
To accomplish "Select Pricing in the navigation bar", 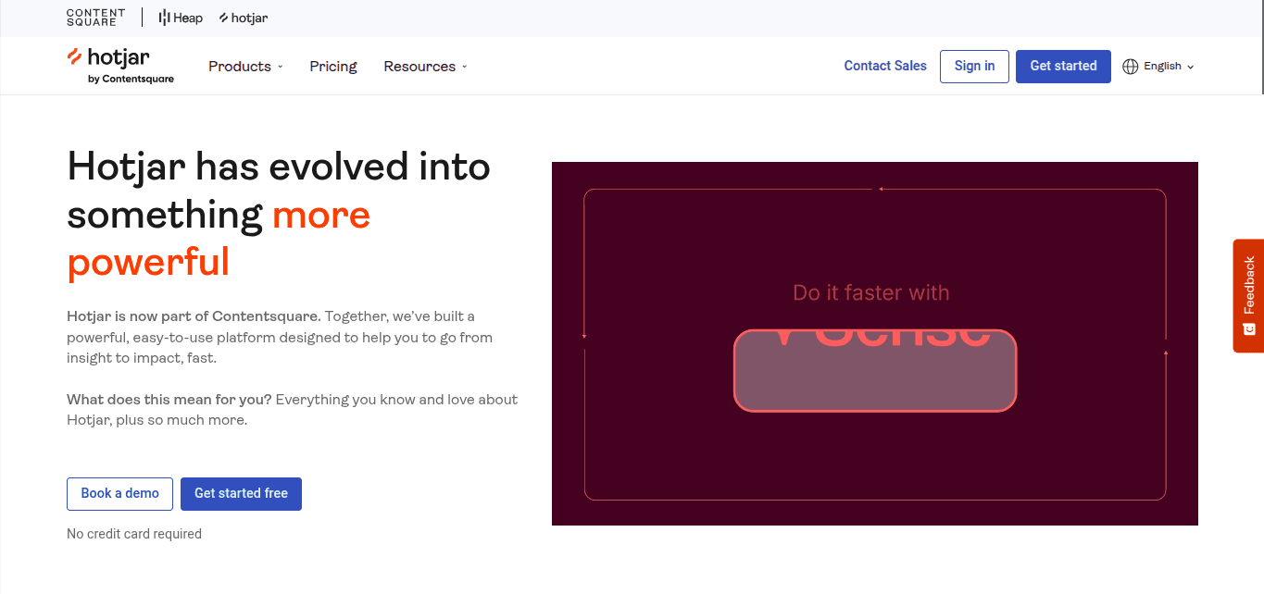I will (332, 66).
